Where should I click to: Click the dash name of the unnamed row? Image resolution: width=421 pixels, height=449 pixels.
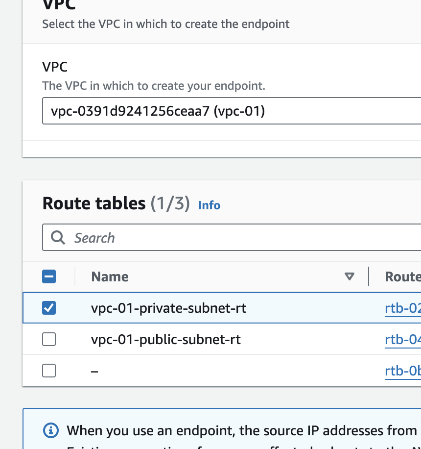pyautogui.click(x=95, y=371)
